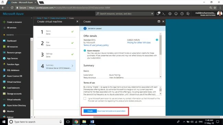Viewport: 223px width, 125px height.
Task: Click the Summary panel scrollbar thumb
Action: pos(161,45)
